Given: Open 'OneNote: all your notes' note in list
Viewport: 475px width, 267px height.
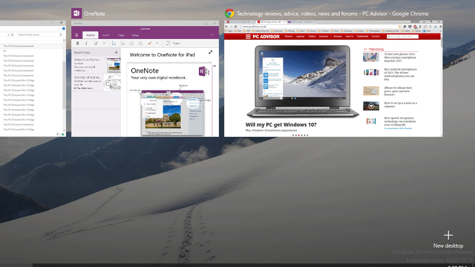Looking at the screenshot, I should click(x=96, y=82).
